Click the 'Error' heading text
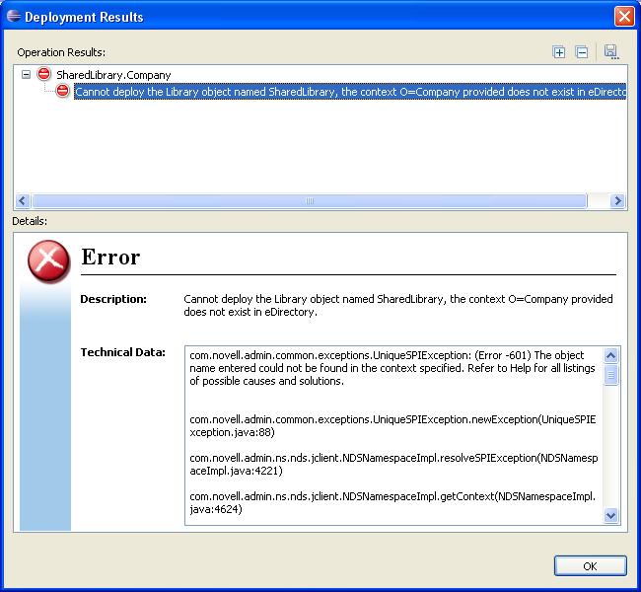Image resolution: width=641 pixels, height=592 pixels. tap(110, 257)
